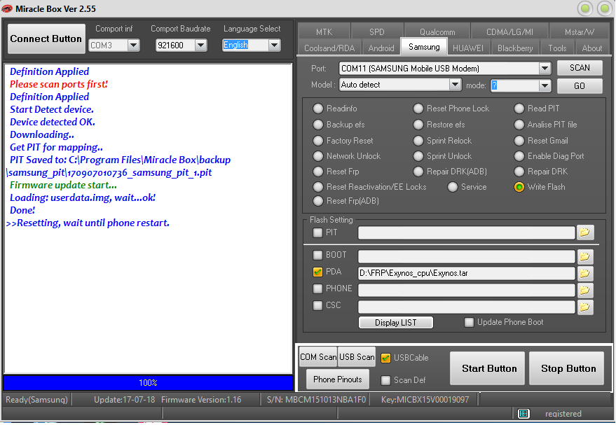616x425 pixels.
Task: Select the Readinfo option
Action: (x=318, y=109)
